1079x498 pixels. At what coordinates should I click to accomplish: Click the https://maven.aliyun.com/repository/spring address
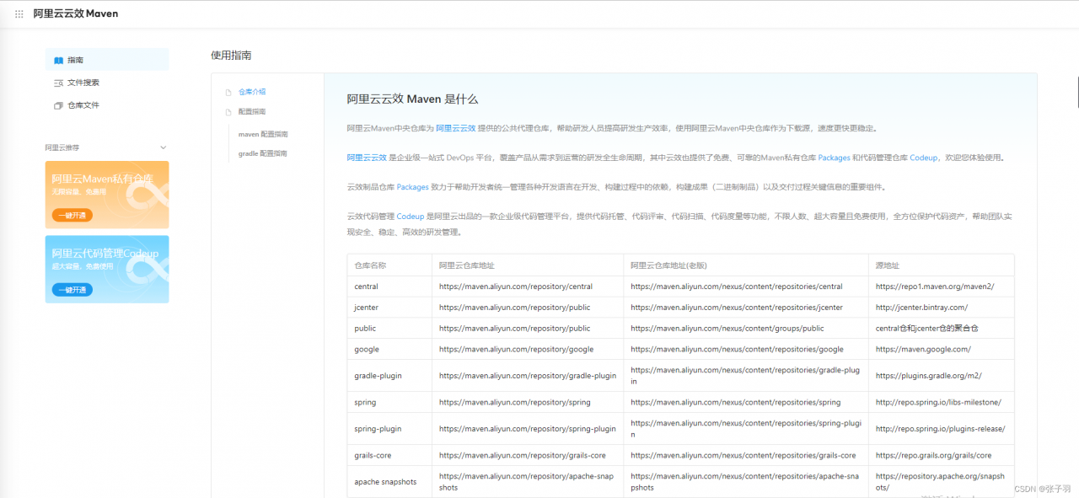(x=515, y=403)
